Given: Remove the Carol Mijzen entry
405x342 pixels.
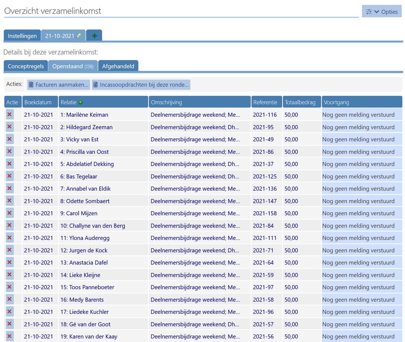Looking at the screenshot, I should click(9, 213).
